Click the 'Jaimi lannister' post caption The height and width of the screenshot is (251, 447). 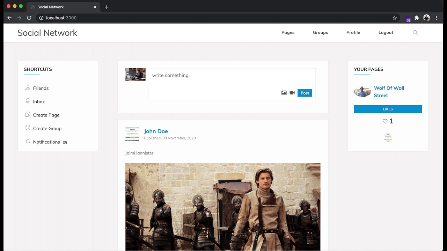click(139, 153)
